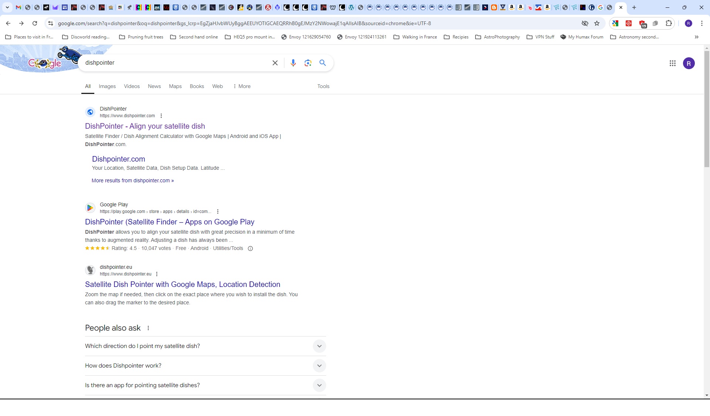This screenshot has width=710, height=416.
Task: Open options for the dishpointer.eu result
Action: [157, 274]
